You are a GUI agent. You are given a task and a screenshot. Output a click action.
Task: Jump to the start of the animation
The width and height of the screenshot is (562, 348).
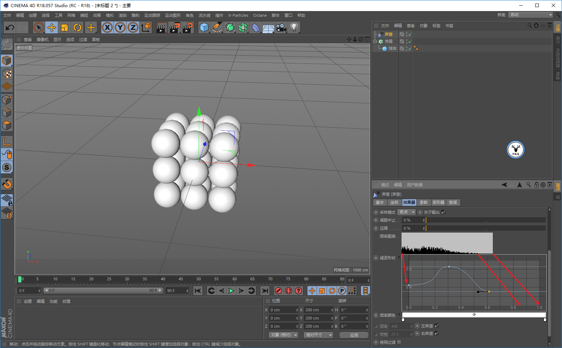[198, 291]
